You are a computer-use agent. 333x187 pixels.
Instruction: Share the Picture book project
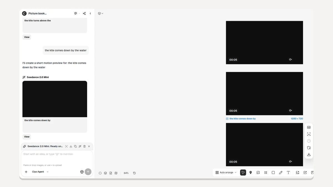click(84, 13)
